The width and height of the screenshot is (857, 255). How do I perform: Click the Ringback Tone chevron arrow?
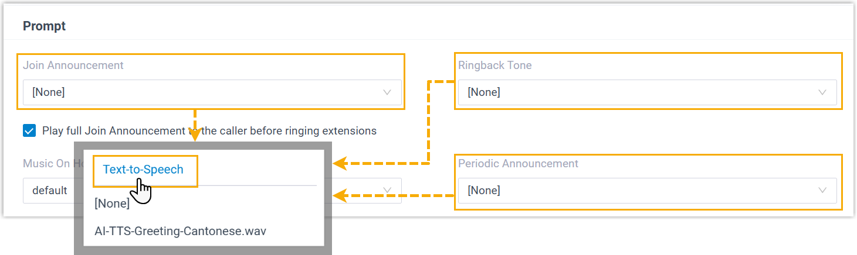(x=822, y=92)
